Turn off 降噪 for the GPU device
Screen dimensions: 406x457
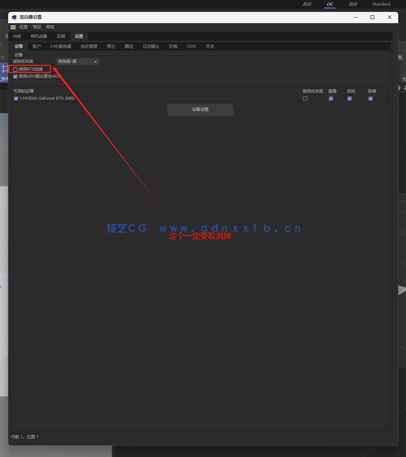coord(370,98)
